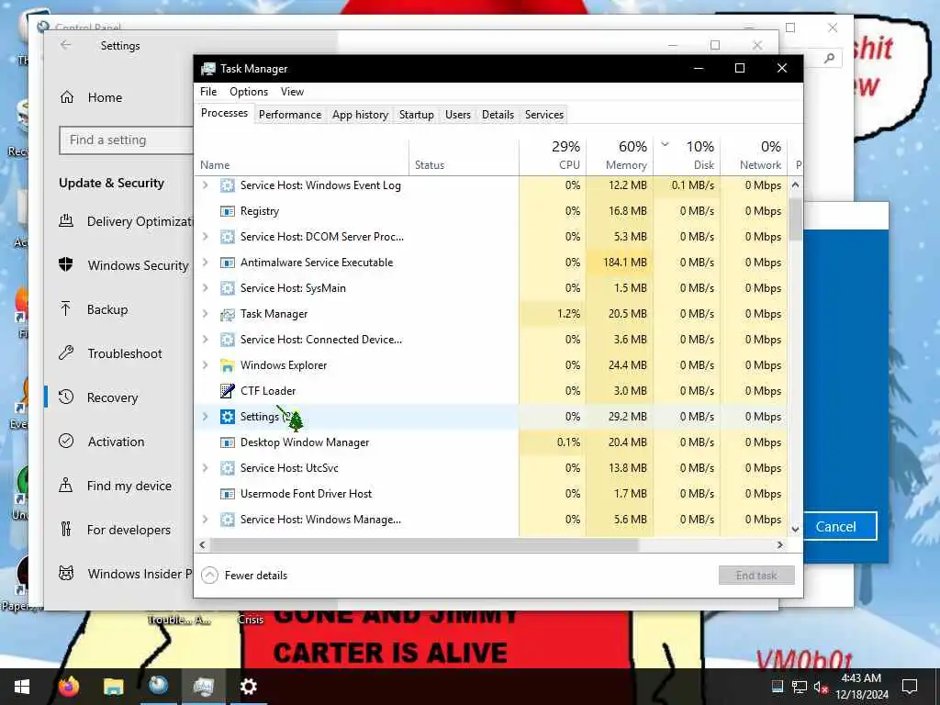Screen dimensions: 940x705
Task: Expand Service Host: Windows Event Log group
Action: coord(206,185)
